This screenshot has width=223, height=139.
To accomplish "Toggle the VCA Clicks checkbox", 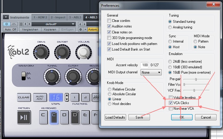I will (171, 103).
